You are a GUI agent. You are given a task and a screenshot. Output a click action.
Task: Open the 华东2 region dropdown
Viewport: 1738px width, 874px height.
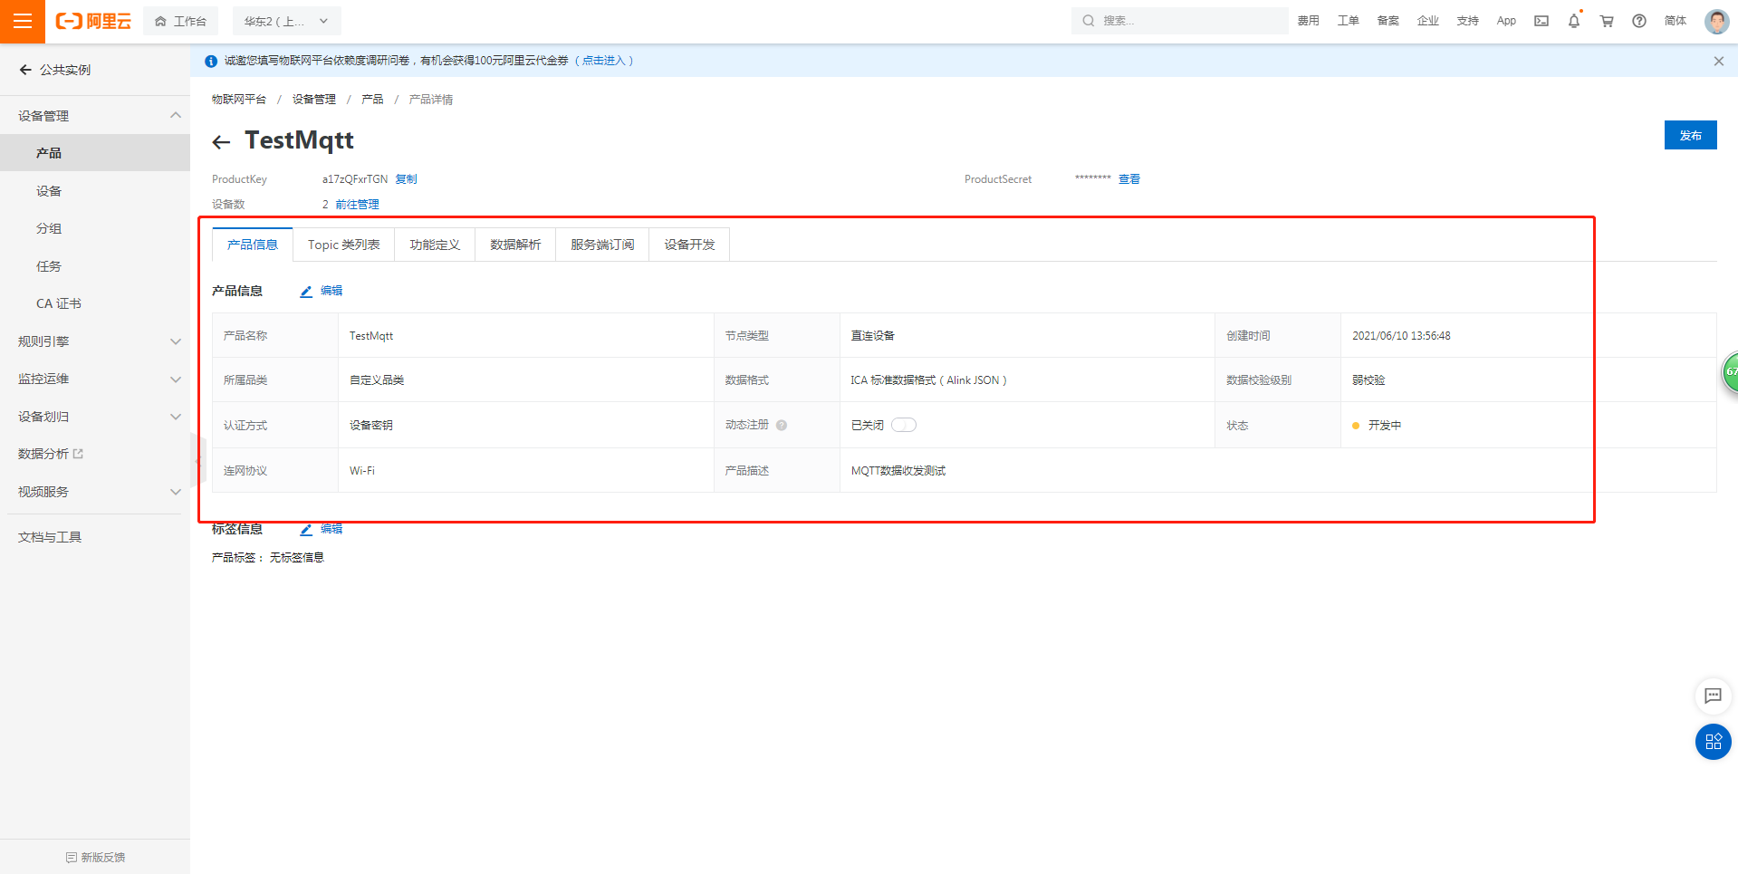coord(286,21)
